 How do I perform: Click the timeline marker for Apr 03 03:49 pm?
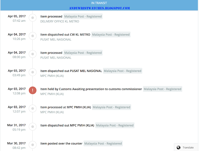33,72
